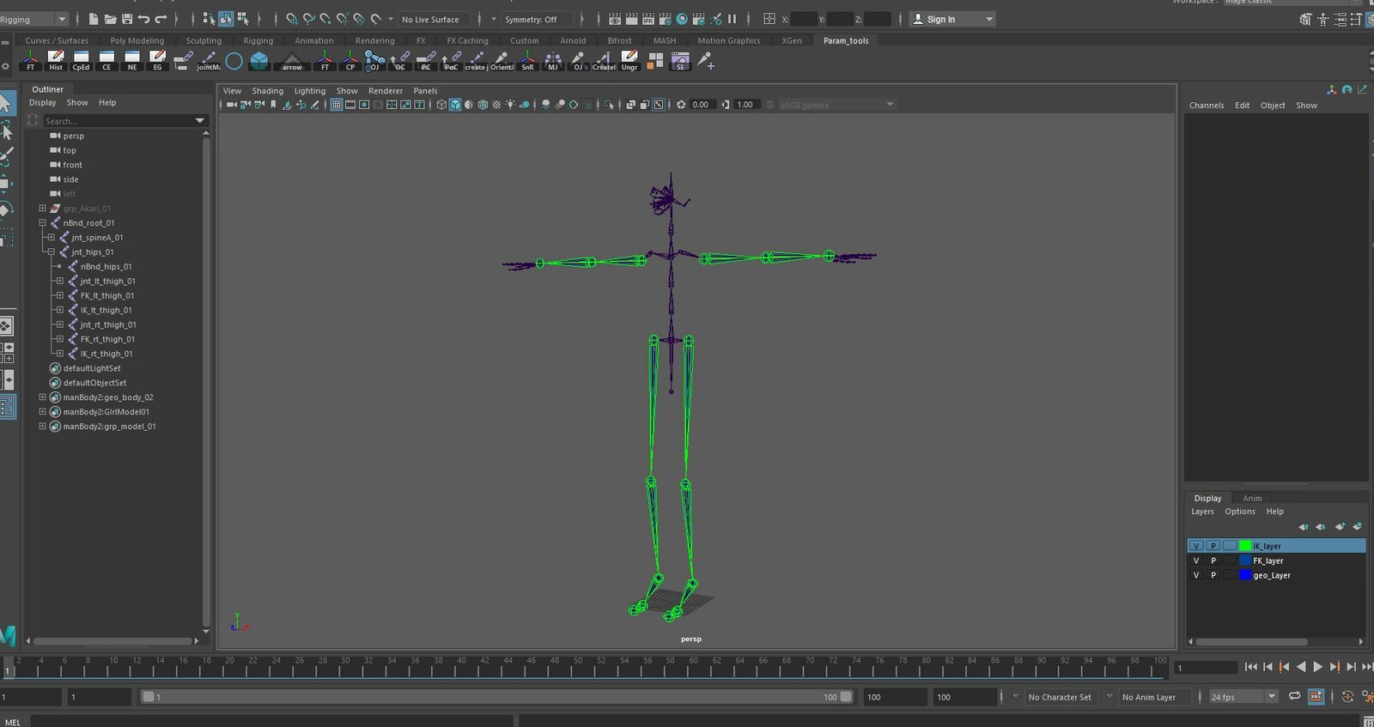Viewport: 1374px width, 727px height.
Task: Save the scene with the floppy icon
Action: (127, 19)
